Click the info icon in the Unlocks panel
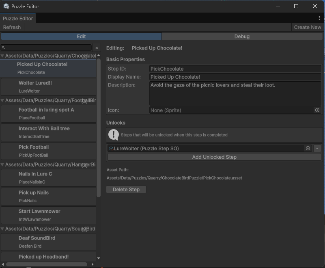Viewport: 325px width, 268px height. click(x=114, y=135)
